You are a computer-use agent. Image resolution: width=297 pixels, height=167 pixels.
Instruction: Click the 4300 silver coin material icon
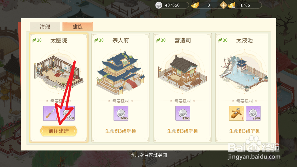click(183, 113)
